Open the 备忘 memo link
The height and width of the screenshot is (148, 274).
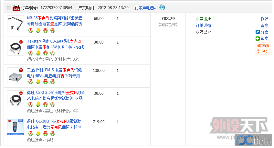pyautogui.click(x=264, y=25)
